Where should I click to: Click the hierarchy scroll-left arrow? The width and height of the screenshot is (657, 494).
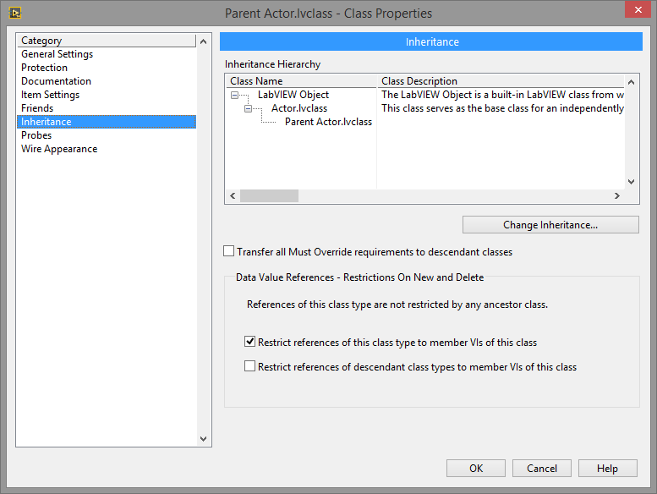click(233, 195)
